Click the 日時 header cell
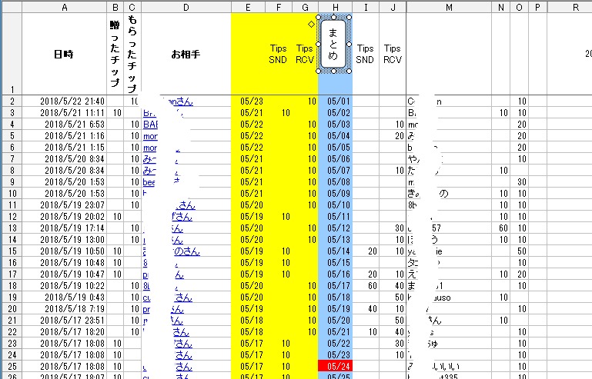 tap(64, 55)
